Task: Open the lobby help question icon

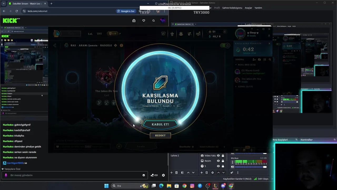Action: (121, 45)
